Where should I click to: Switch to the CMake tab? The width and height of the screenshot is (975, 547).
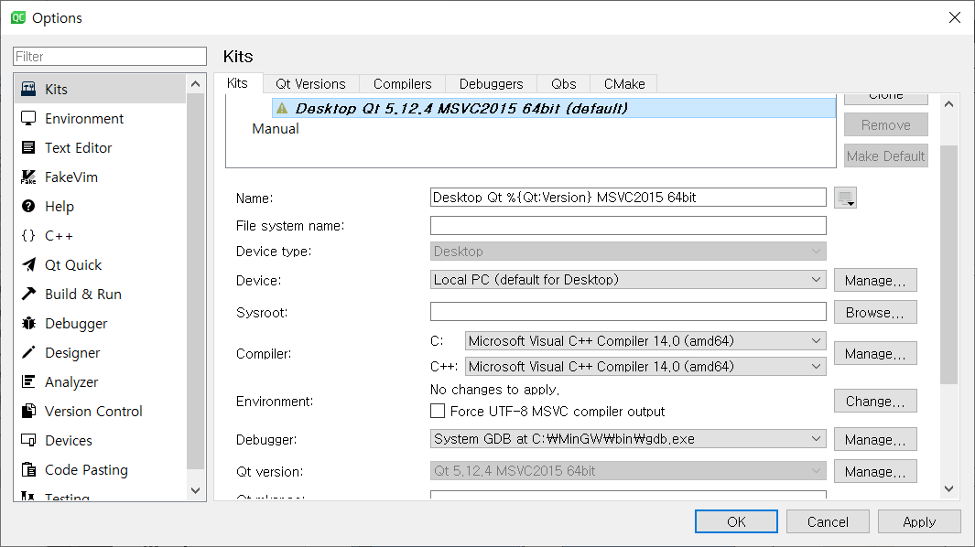pos(624,84)
